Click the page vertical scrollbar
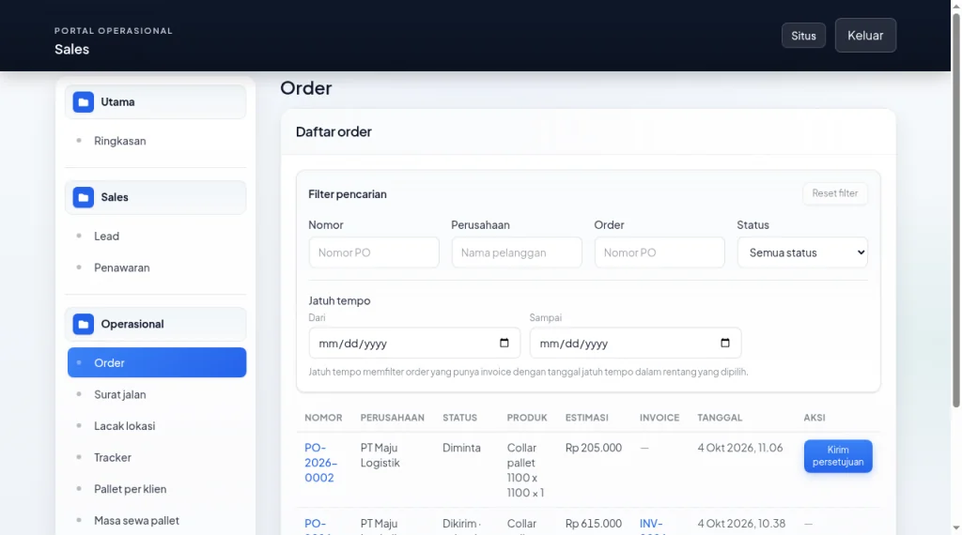 (x=955, y=208)
